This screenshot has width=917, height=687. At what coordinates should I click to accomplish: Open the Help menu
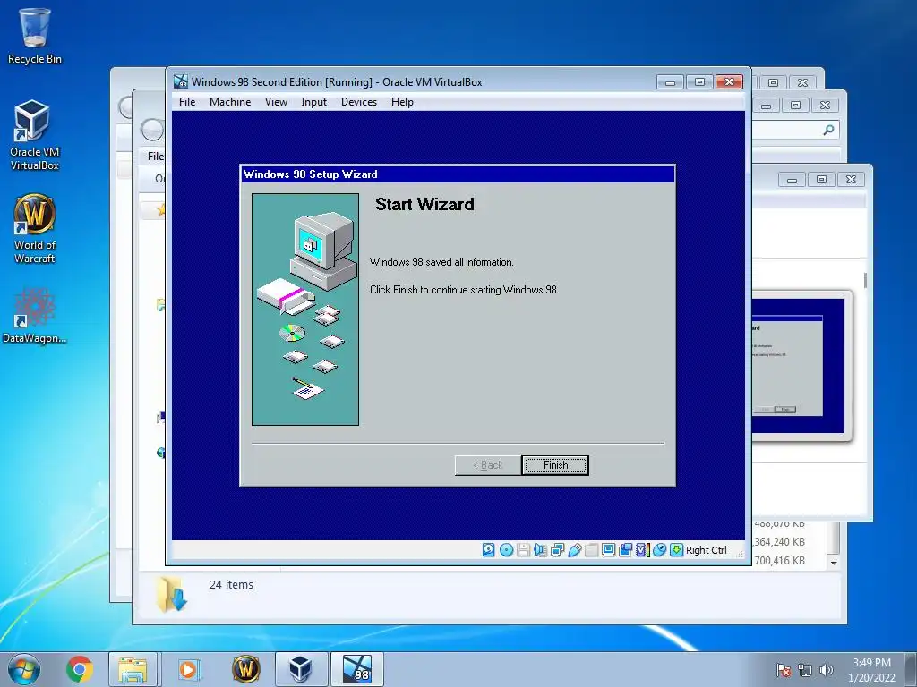coord(402,102)
